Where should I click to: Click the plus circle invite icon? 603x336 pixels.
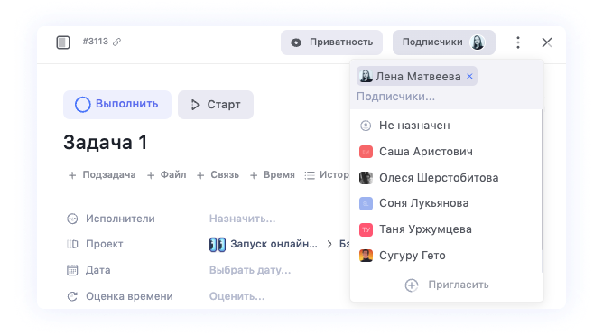[412, 285]
